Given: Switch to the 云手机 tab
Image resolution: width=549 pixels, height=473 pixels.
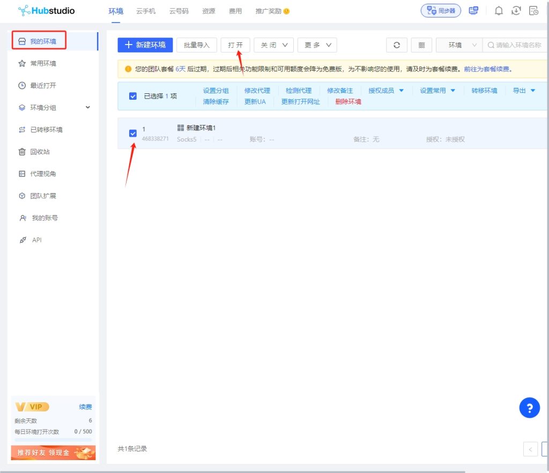Looking at the screenshot, I should [146, 11].
